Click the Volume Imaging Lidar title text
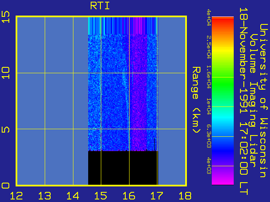 coord(254,100)
